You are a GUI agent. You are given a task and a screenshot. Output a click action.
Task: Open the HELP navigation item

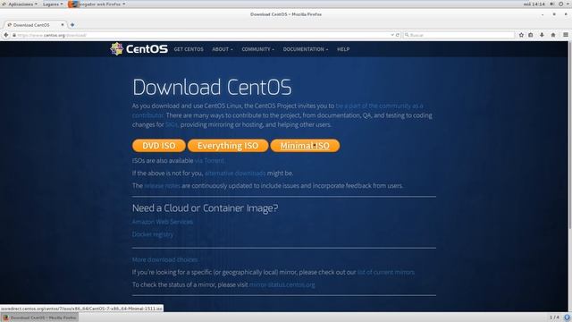coord(343,49)
